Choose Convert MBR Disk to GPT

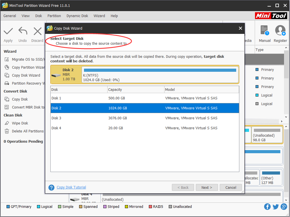(x=25, y=107)
